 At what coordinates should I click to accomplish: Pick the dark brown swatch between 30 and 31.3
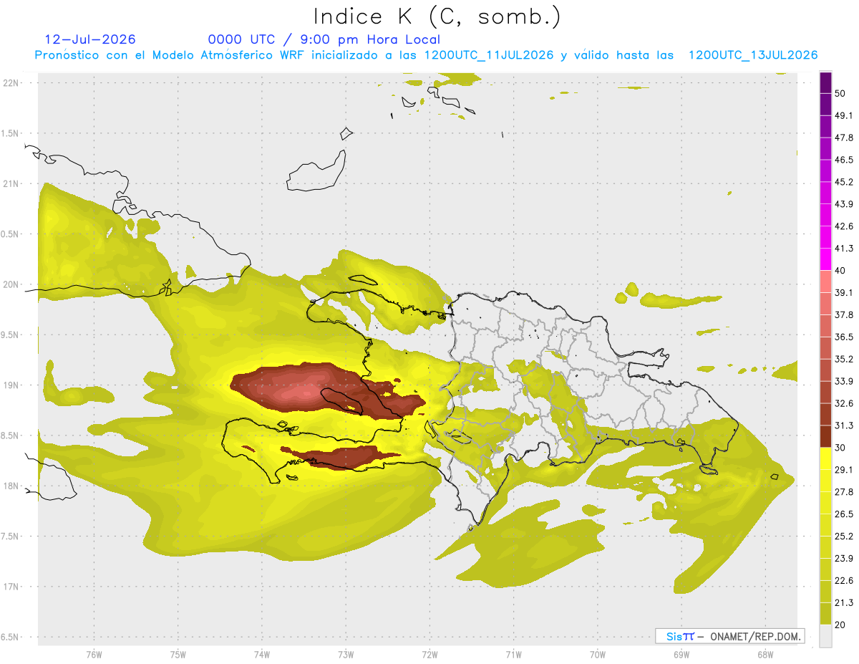pos(825,437)
